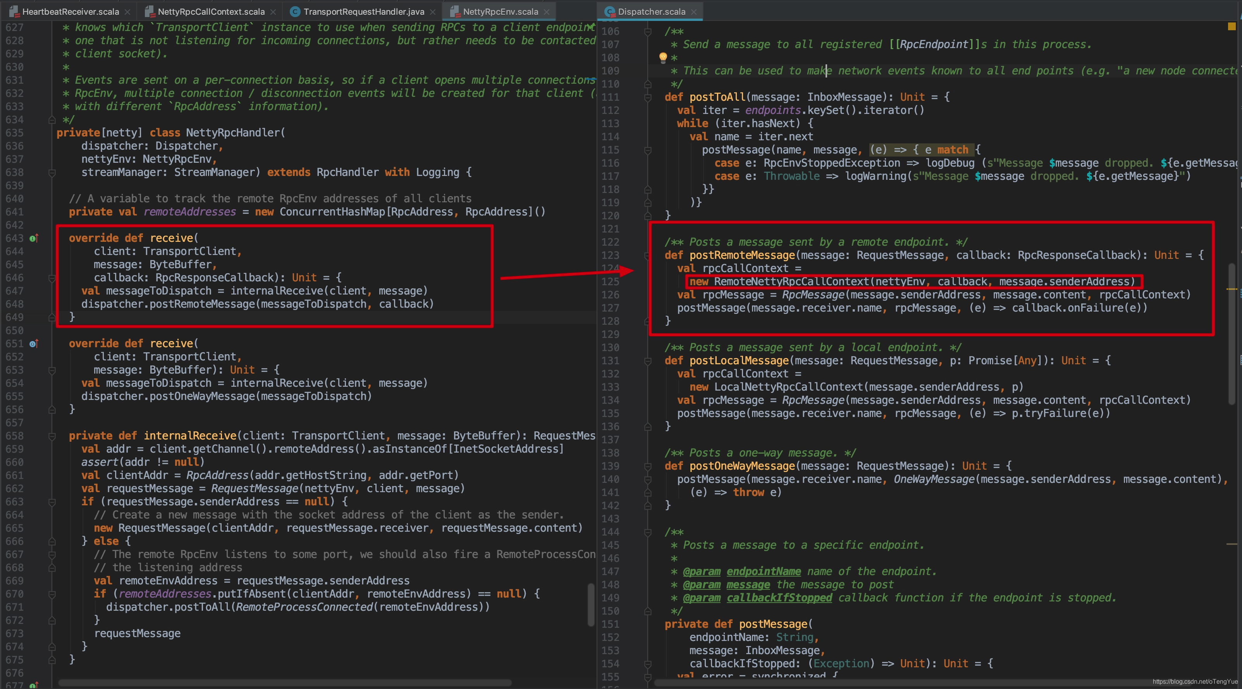Click the fold end marker on line 649
Screen dimensions: 1242x689
click(x=52, y=317)
